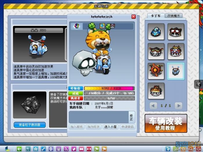
Task: Click the 成就 achievement progress bar
Action: pos(109,93)
